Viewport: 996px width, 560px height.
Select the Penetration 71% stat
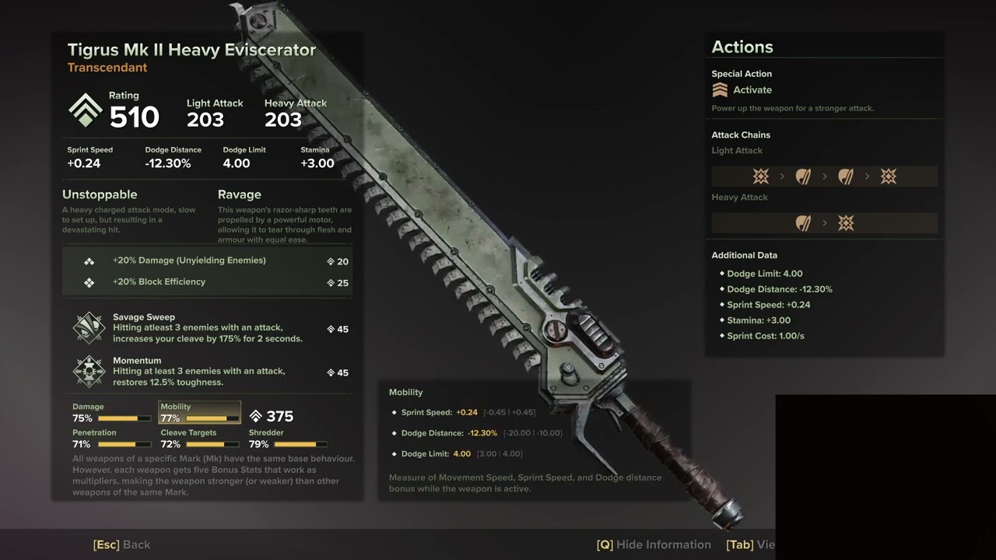112,439
